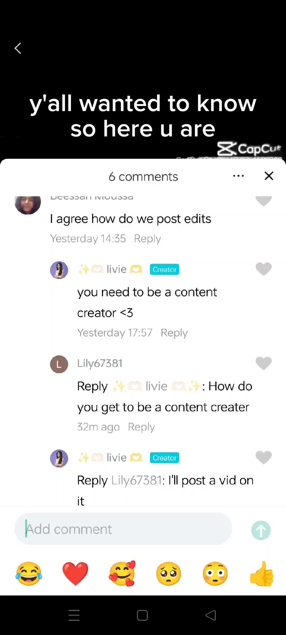This screenshot has width=286, height=635.
Task: Open livie's profile picture in first reply
Action: point(59,270)
